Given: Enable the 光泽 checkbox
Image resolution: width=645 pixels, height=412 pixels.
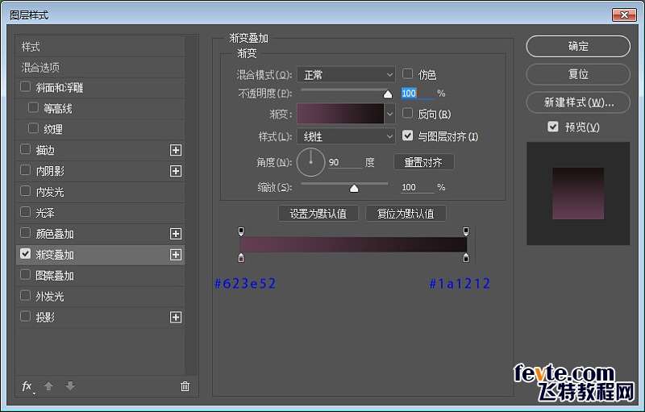Looking at the screenshot, I should pyautogui.click(x=26, y=212).
